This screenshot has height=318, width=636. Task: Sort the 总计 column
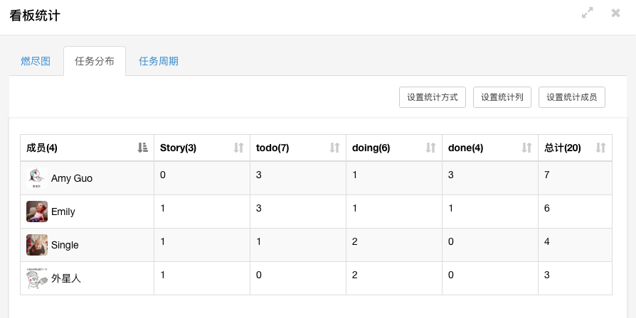coord(600,148)
